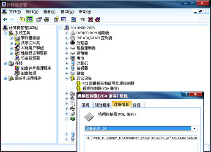The width and height of the screenshot is (211, 152).
Task: Click the Up One Level folder icon
Action: (22, 19)
